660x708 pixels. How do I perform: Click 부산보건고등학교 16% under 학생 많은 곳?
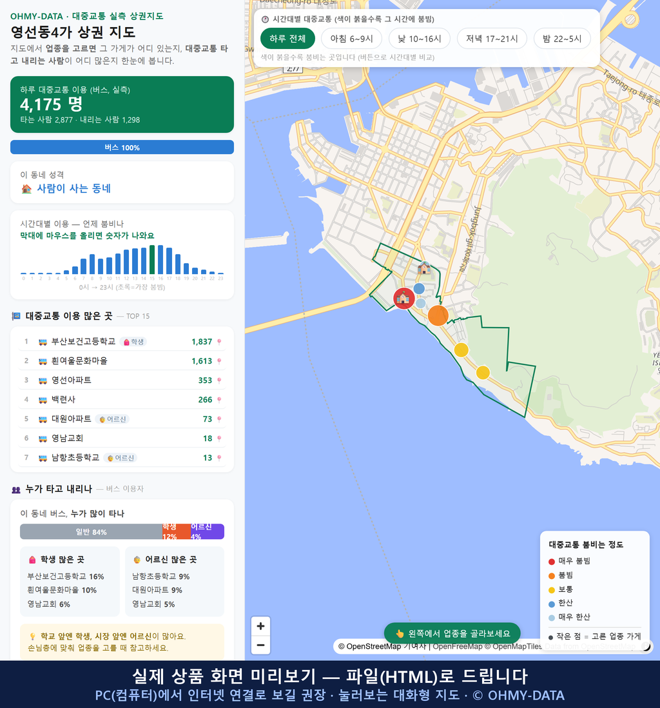[66, 576]
